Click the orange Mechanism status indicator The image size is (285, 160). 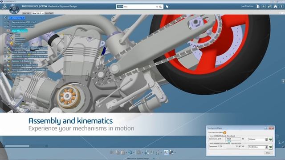click(224, 133)
